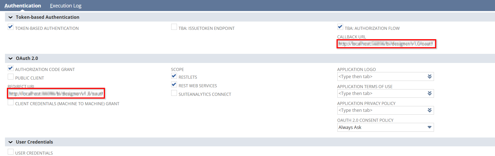
Task: Enable SuiteAnalytics Connect scope checkbox
Action: coord(174,93)
